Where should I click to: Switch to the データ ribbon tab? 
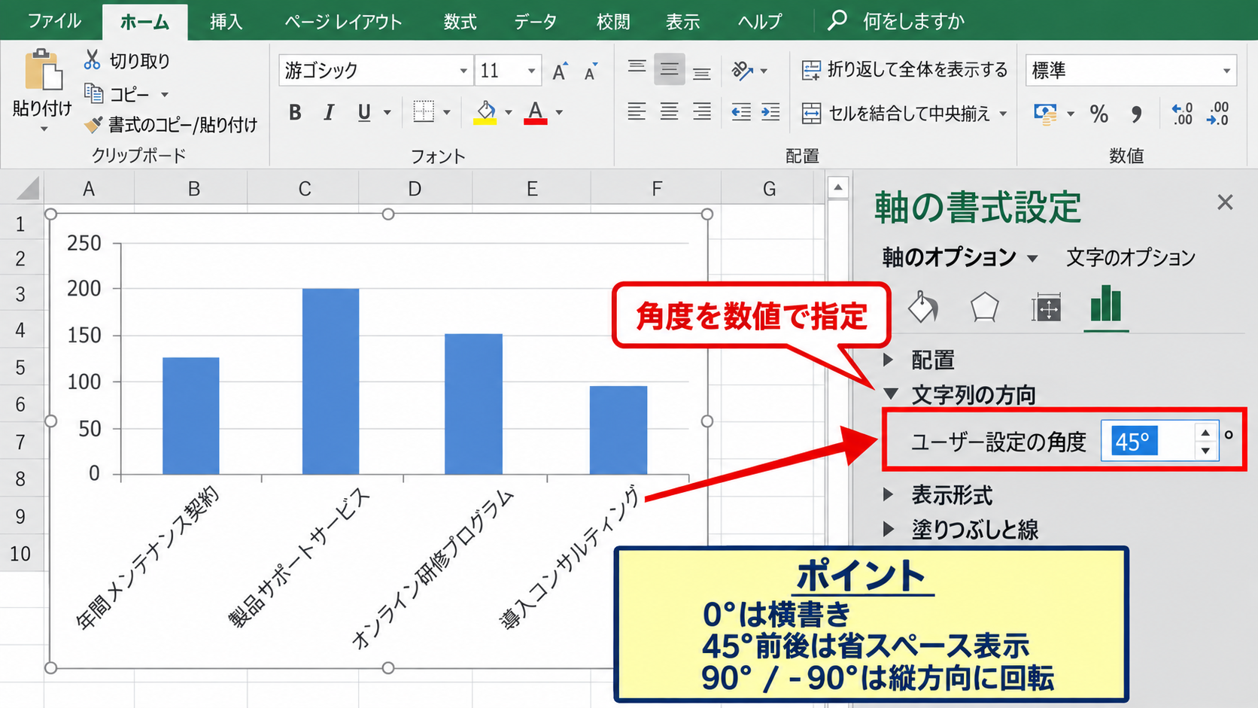pos(536,21)
